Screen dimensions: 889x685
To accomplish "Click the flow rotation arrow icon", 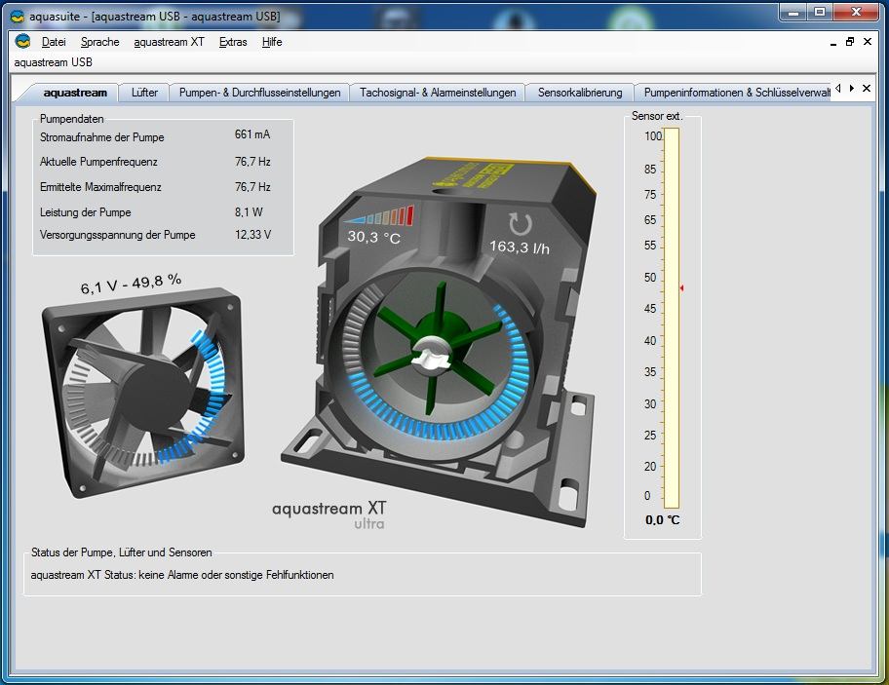I will 520,223.
